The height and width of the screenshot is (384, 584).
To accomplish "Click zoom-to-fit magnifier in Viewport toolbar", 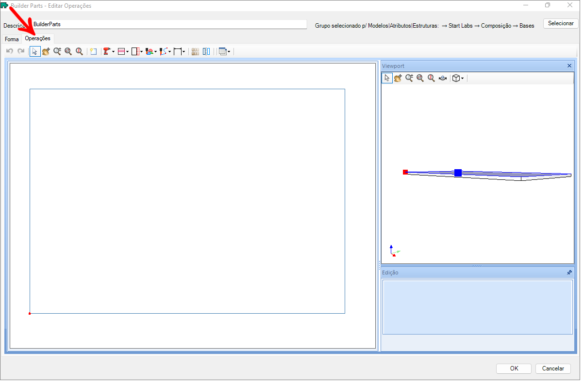I will pyautogui.click(x=420, y=78).
